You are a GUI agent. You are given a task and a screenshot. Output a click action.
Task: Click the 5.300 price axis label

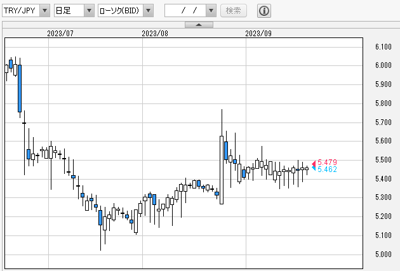pyautogui.click(x=383, y=197)
